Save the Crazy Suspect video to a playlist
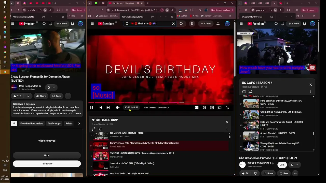Viewport: 326px width, 183px height. click(x=56, y=96)
